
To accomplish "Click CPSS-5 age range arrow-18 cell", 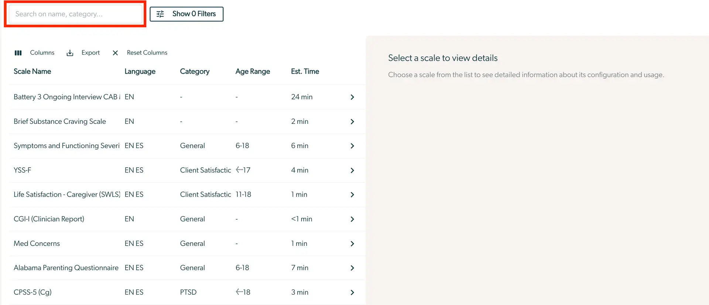I will 243,292.
